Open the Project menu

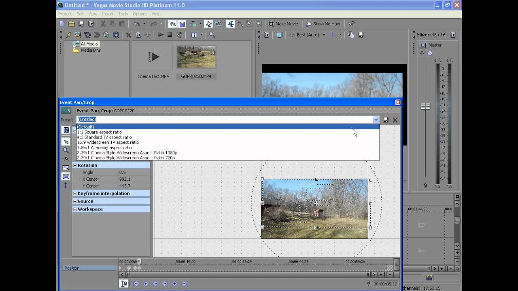click(x=65, y=14)
